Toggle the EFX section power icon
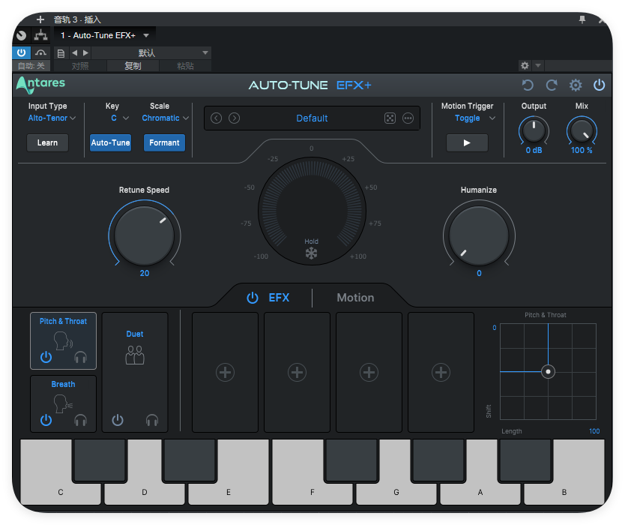 pos(253,298)
